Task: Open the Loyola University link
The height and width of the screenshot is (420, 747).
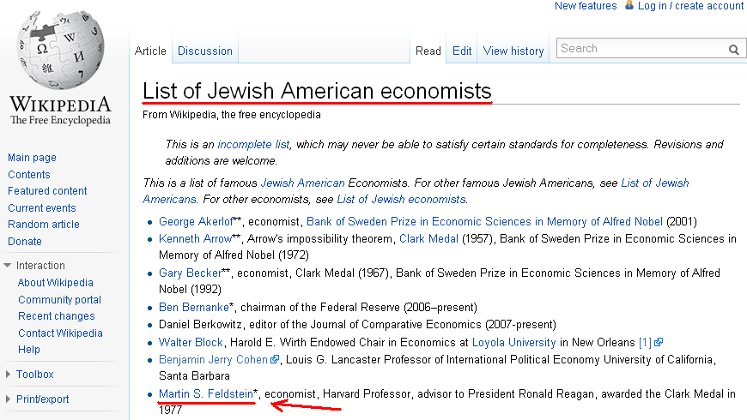Action: [513, 343]
